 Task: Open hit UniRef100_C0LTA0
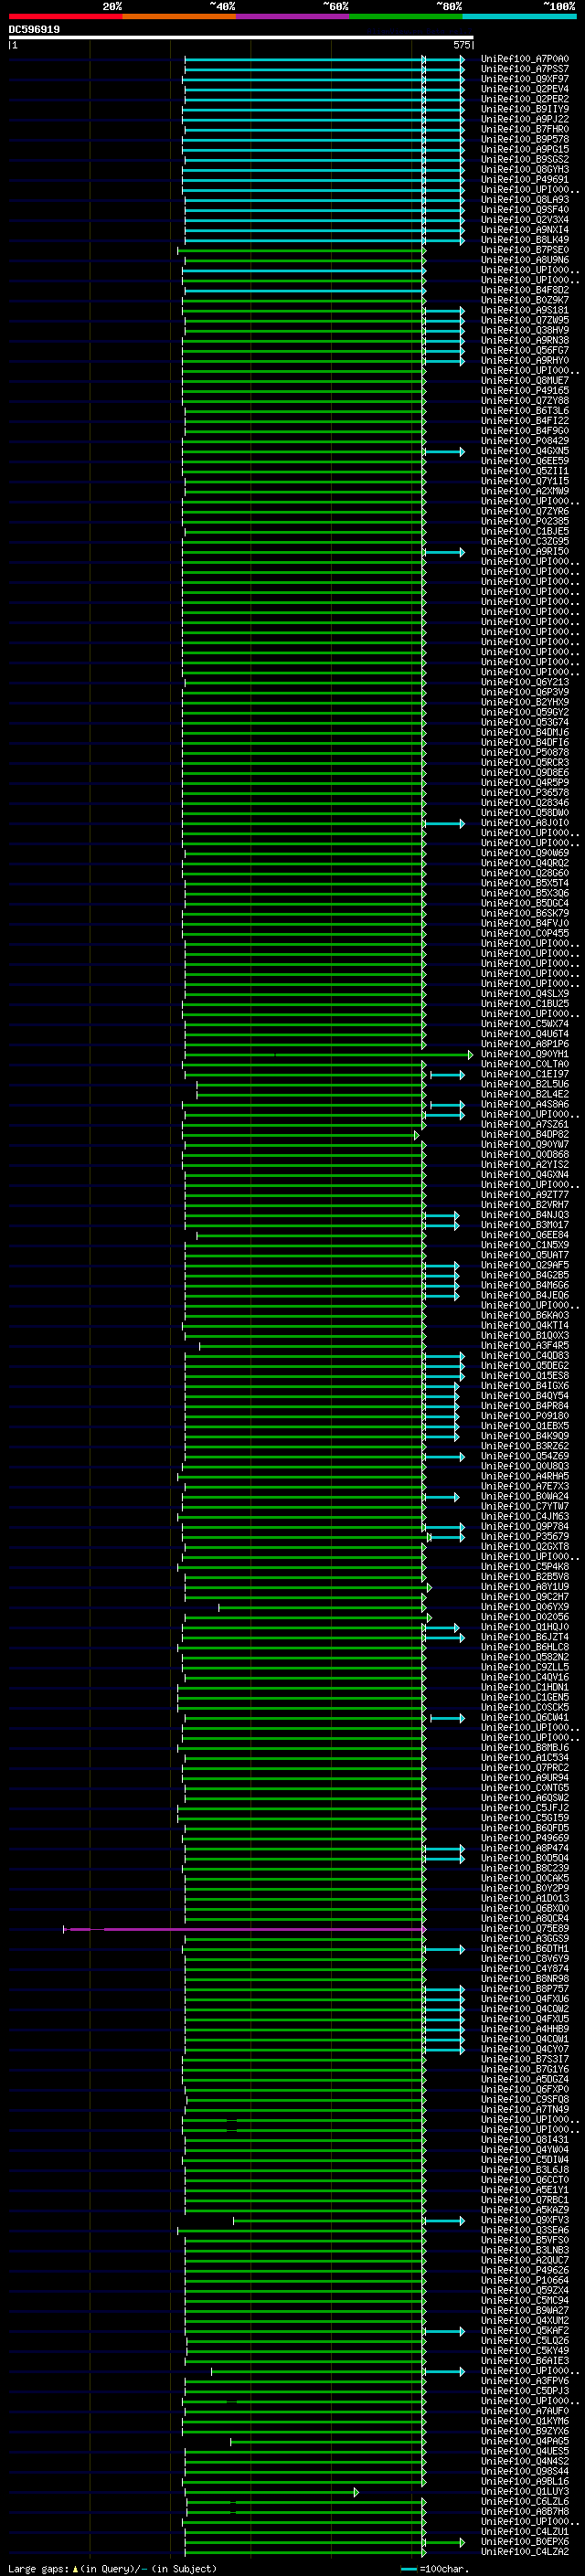525,1064
